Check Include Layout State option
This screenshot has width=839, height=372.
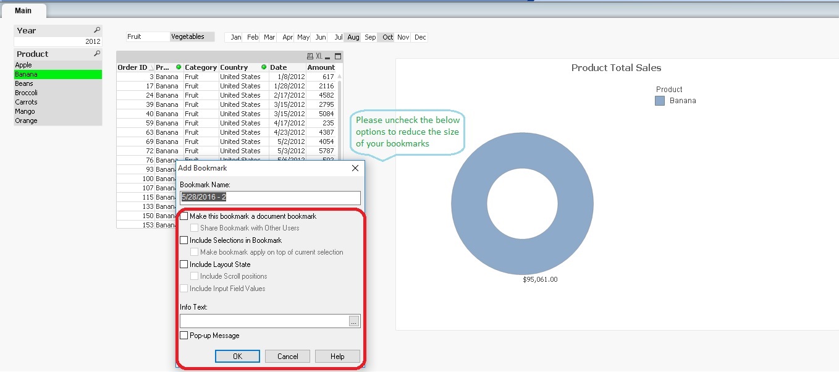pyautogui.click(x=184, y=264)
